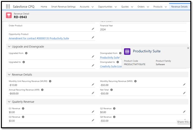Collapse the Quaterly Revenue section
Viewport: 194px width, 131px height.
[9, 102]
